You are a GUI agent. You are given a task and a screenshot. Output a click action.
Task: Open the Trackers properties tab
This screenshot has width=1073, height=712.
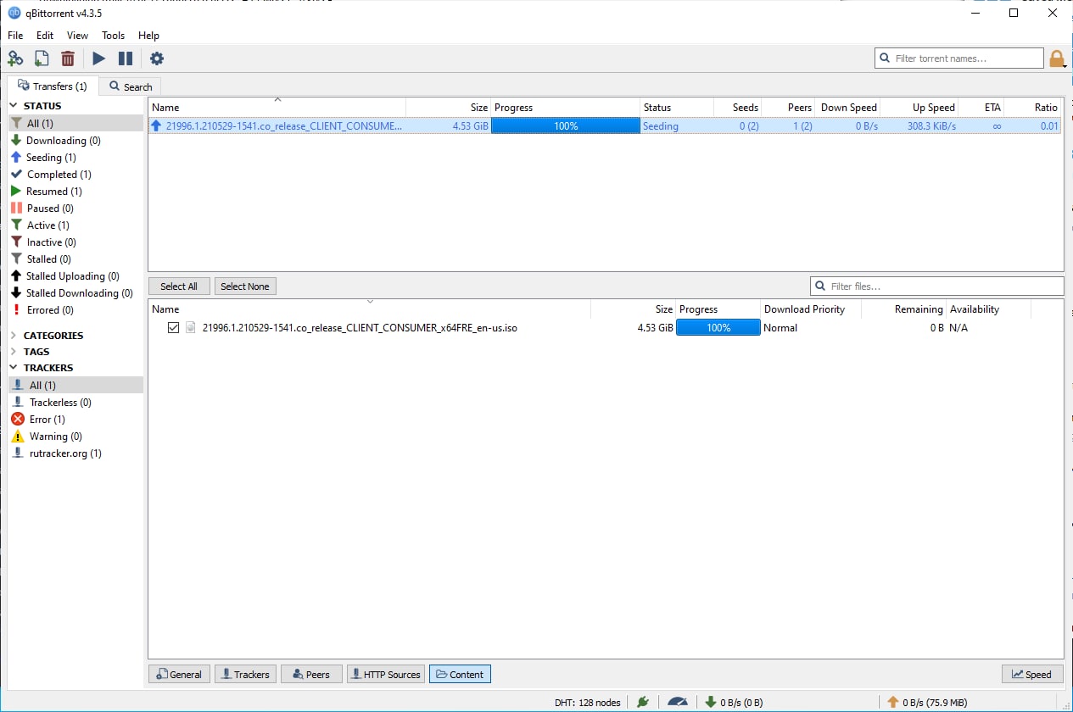[245, 675]
